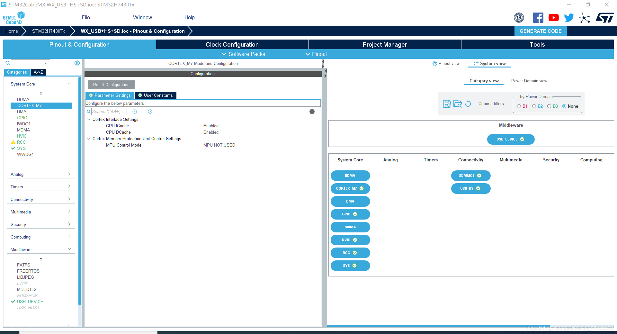
Task: Click the parameter search magnifier icon
Action: tap(89, 112)
